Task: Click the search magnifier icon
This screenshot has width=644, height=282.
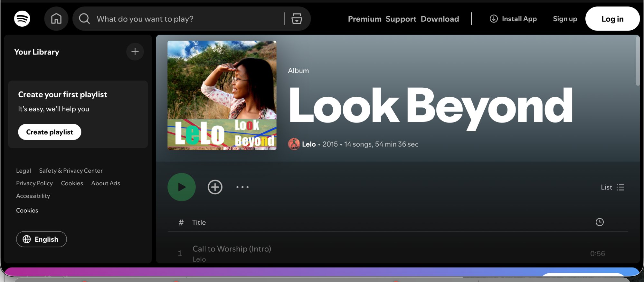Action: coord(84,19)
